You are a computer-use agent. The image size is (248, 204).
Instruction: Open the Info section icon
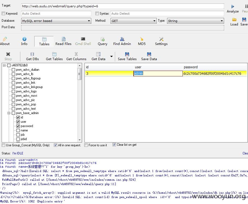[24, 39]
